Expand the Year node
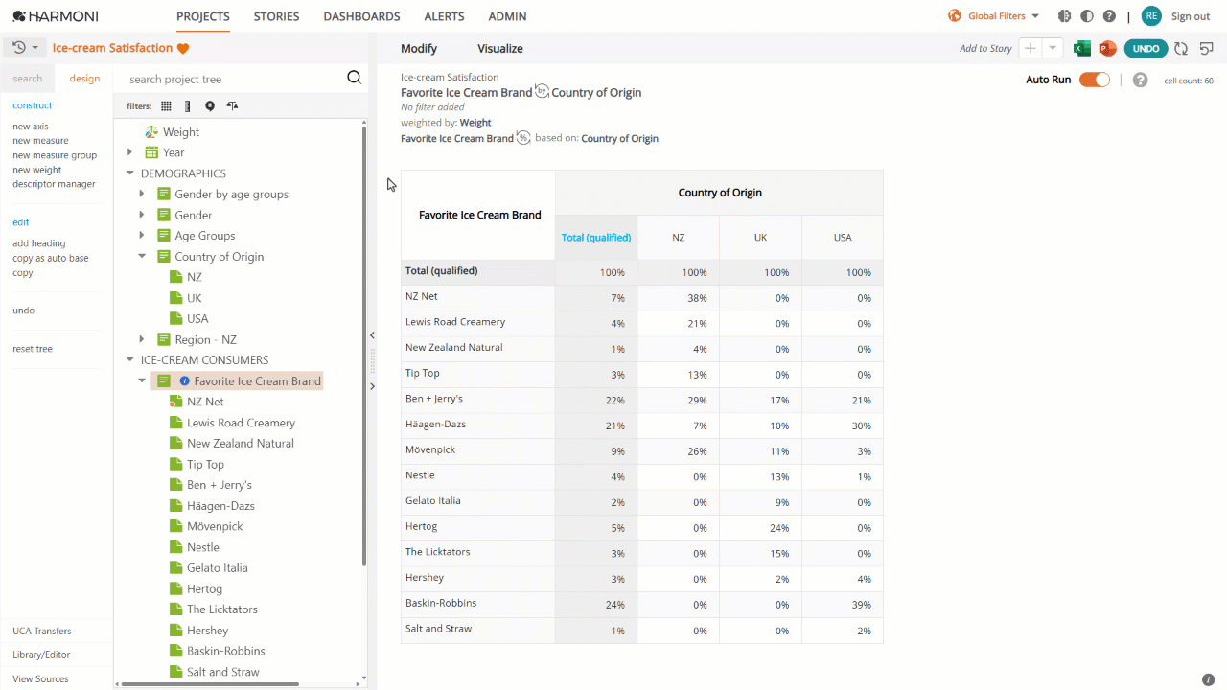Viewport: 1227px width, 690px height. (130, 152)
